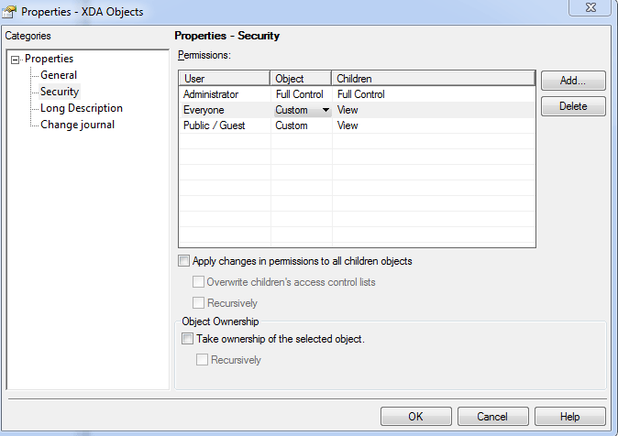Click the Children column header
The height and width of the screenshot is (436, 618).
[433, 79]
